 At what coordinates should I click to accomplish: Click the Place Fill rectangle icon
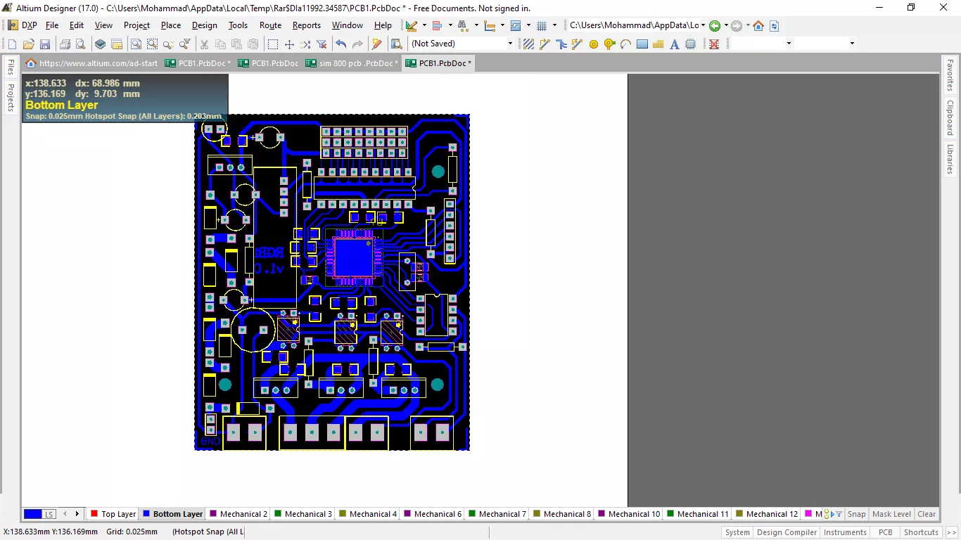[642, 44]
